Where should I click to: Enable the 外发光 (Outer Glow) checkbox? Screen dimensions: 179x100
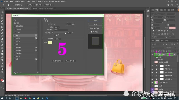coord(15,57)
